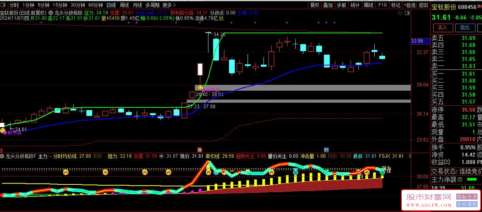Click the 卖出 sell button

click(x=465, y=28)
